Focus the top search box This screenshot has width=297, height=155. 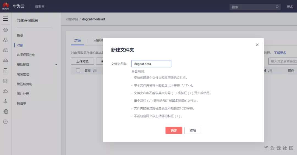[x=255, y=7]
